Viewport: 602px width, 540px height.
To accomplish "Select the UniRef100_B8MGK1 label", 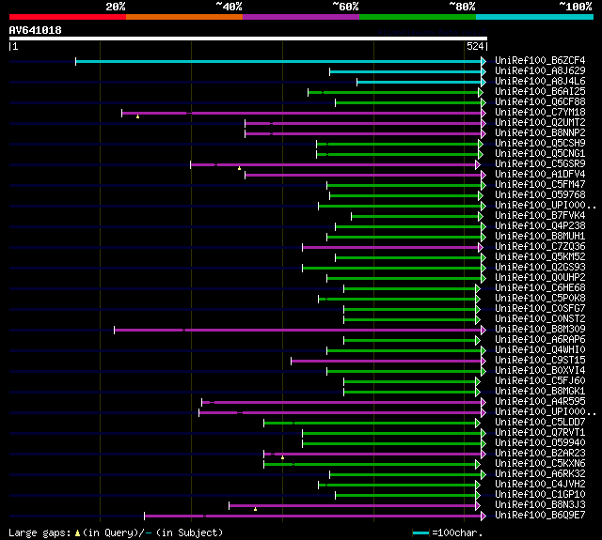I will 540,392.
